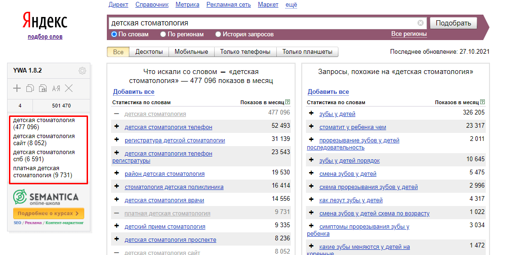Add 'зубы у детей' with plus icon
The image size is (522, 255).
pyautogui.click(x=311, y=113)
